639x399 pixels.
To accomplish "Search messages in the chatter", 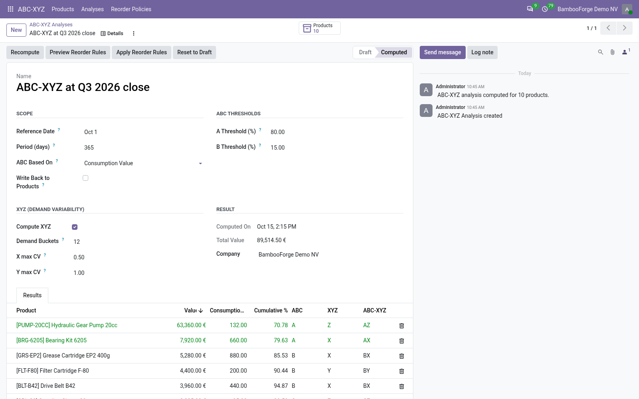I will tap(600, 52).
